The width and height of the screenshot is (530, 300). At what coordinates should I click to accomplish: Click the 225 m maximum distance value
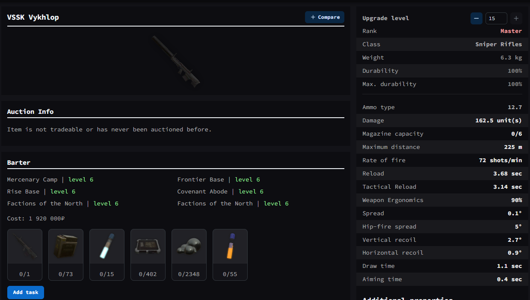tap(513, 147)
